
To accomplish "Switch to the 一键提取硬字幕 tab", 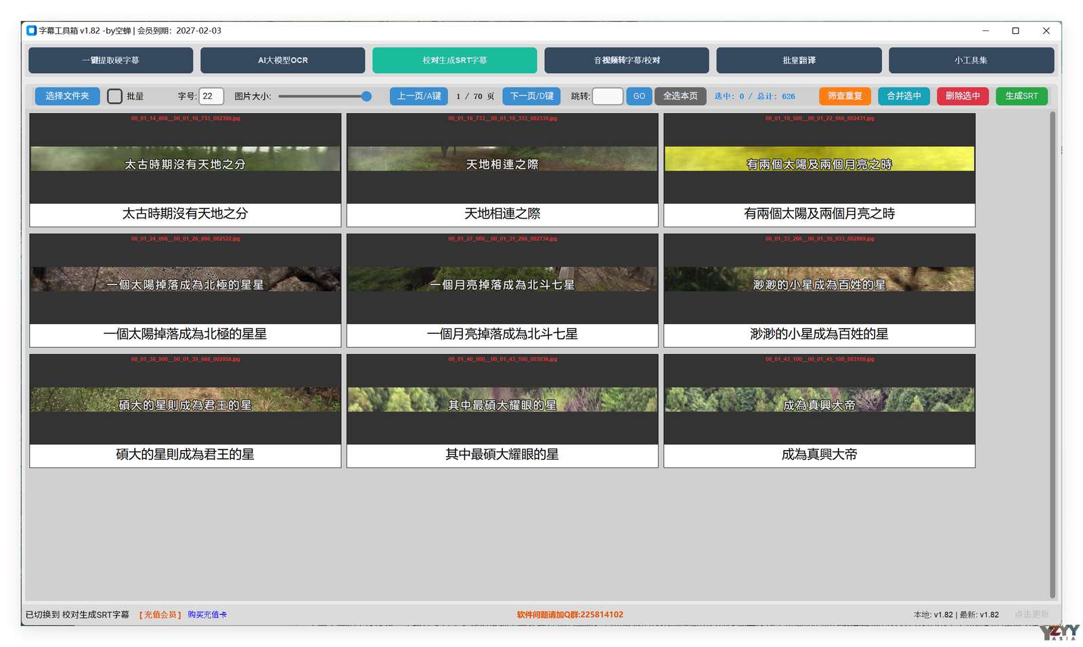I will [110, 60].
